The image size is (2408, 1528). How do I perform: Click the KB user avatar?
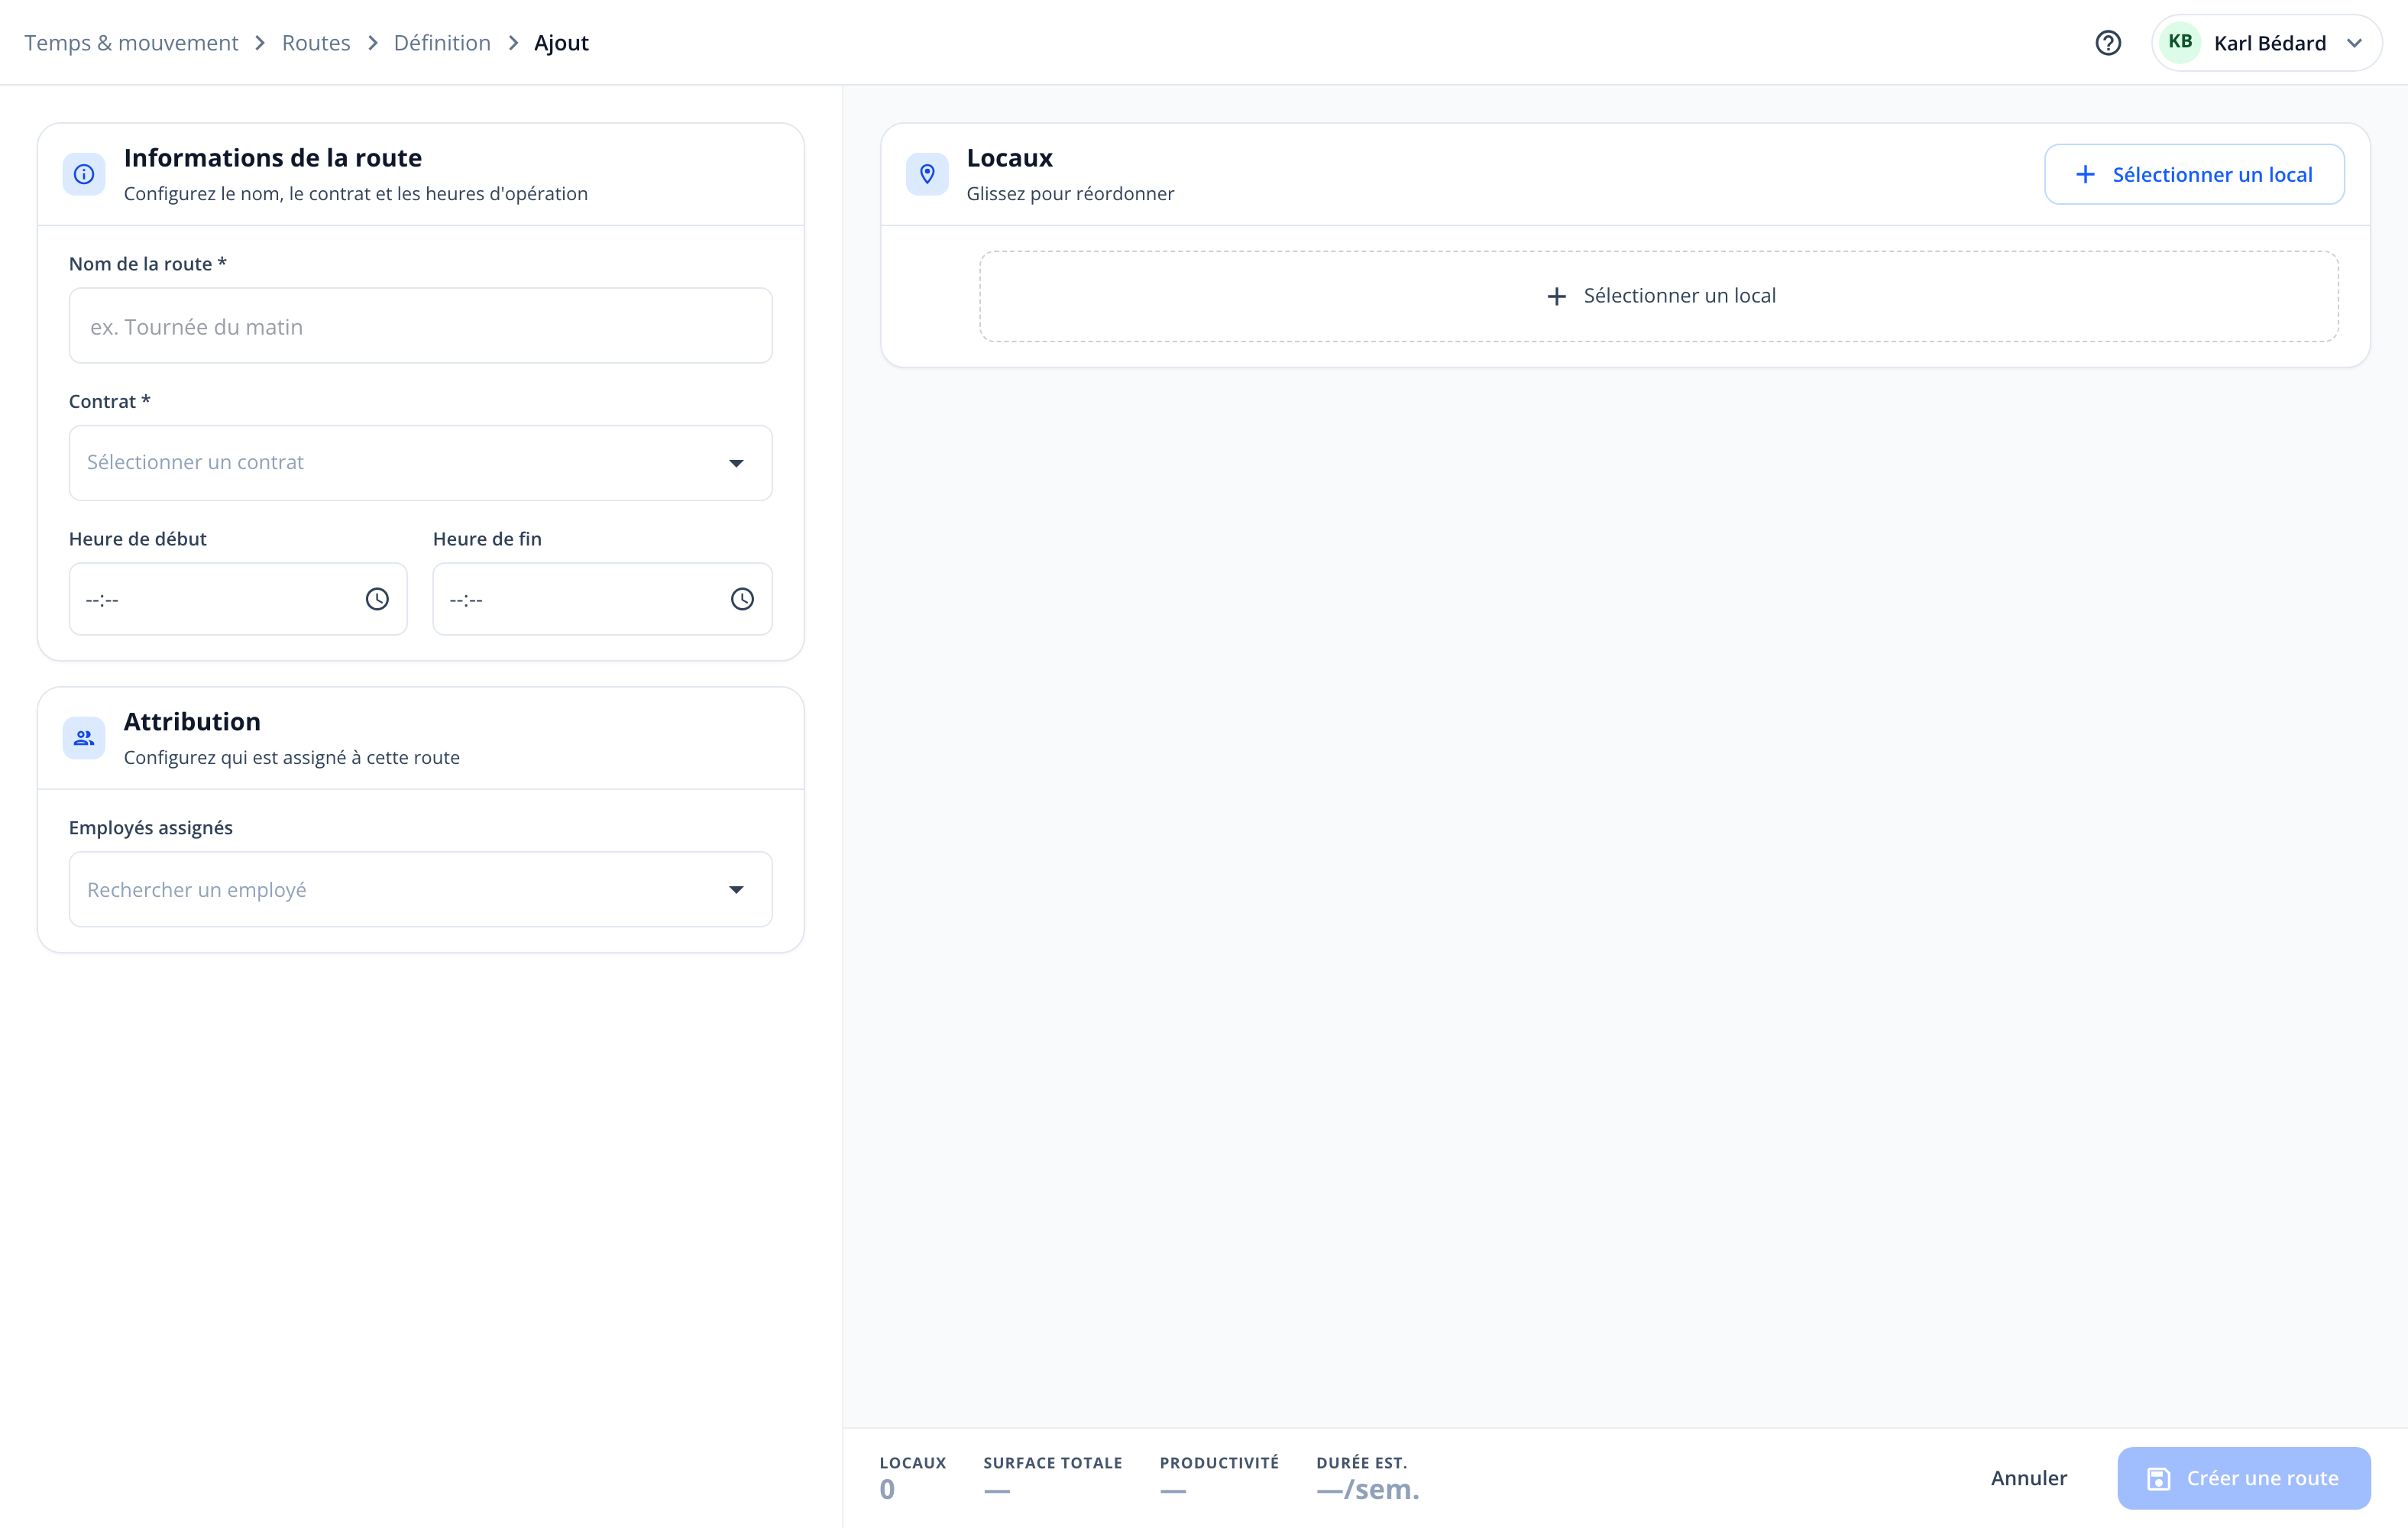[2180, 42]
